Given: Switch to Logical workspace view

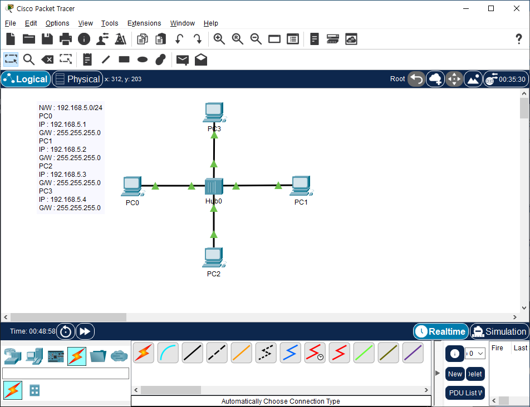Looking at the screenshot, I should [26, 79].
